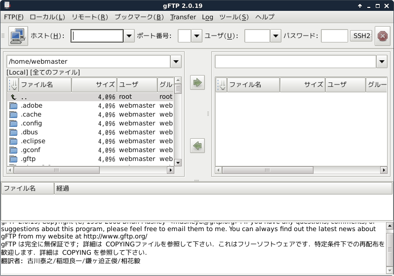Click the red stop transfer icon

[x=383, y=36]
